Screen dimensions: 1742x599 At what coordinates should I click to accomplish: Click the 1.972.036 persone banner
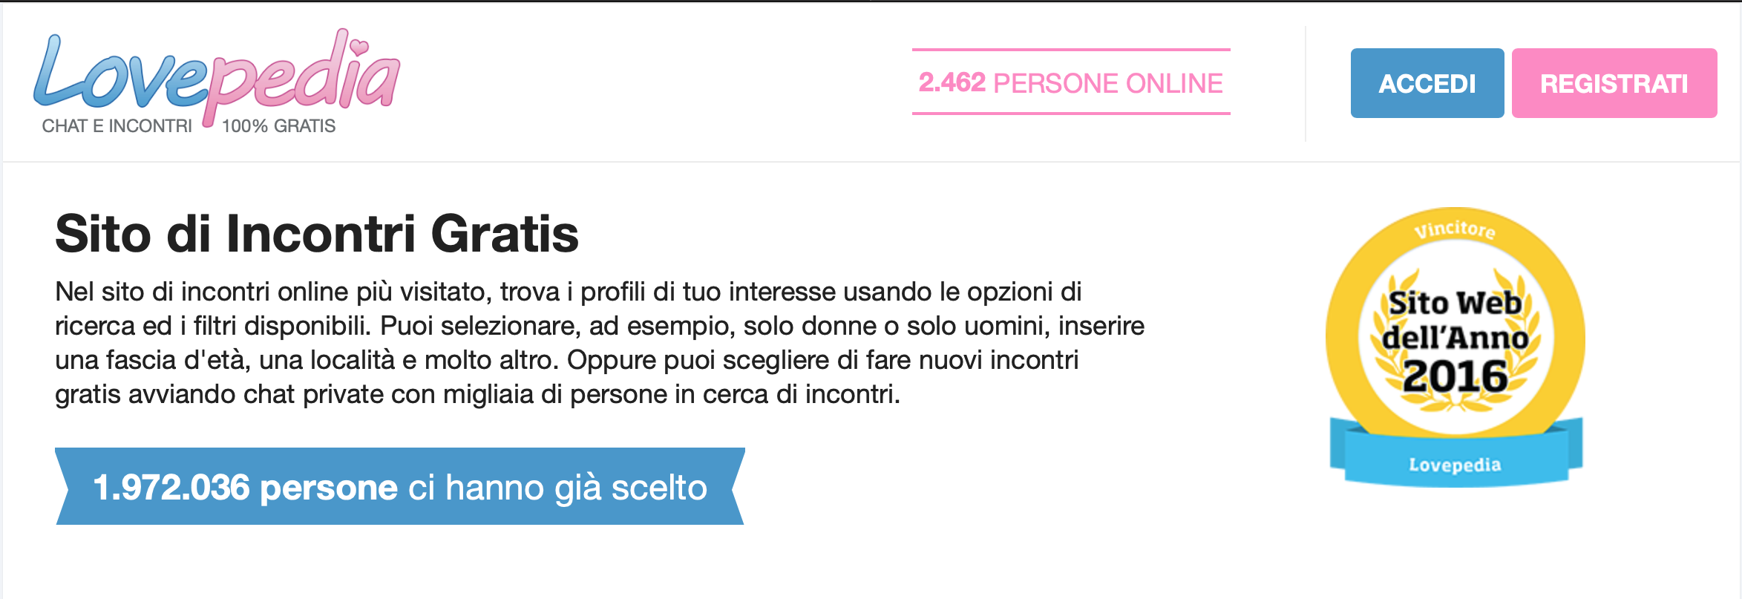point(399,486)
